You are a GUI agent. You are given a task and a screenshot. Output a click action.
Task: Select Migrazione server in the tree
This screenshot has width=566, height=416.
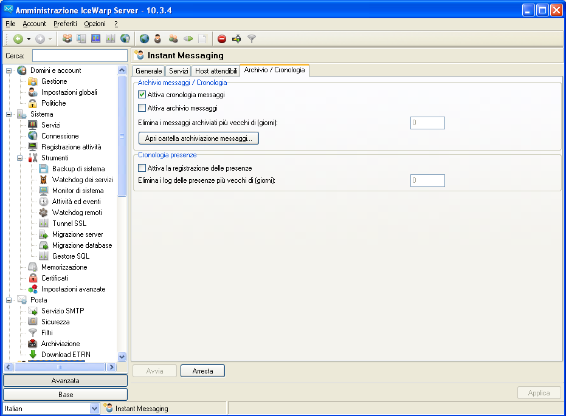(78, 234)
